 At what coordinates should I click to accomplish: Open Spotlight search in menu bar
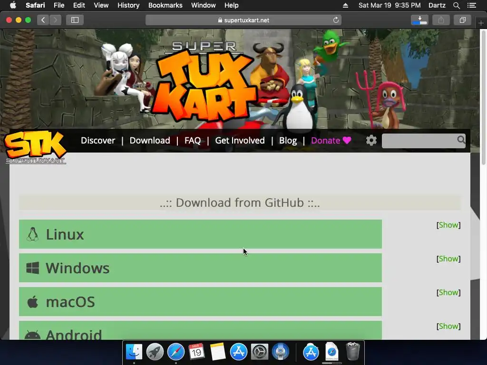pos(456,5)
